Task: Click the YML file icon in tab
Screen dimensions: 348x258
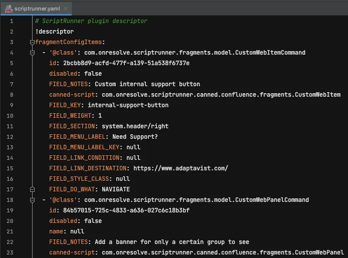Action: [x=9, y=9]
